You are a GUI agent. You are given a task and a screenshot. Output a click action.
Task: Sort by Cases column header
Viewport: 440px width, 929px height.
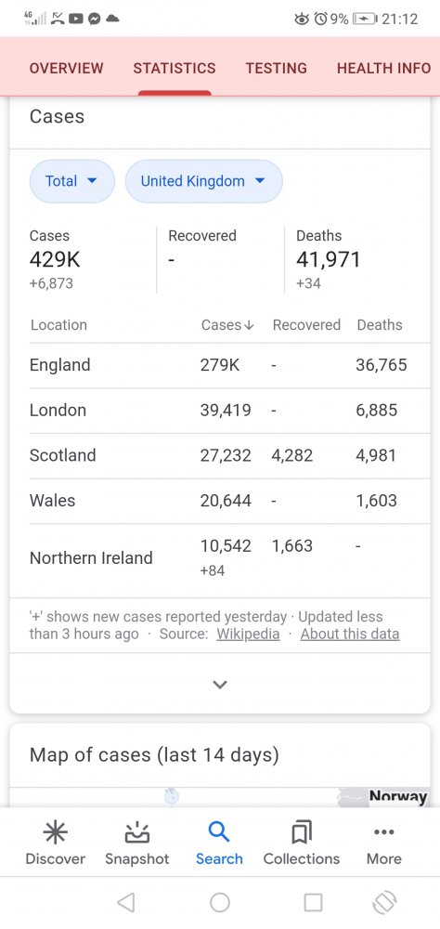pos(227,324)
